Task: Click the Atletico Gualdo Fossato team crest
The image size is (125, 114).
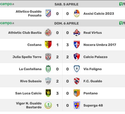Action: tap(48, 13)
